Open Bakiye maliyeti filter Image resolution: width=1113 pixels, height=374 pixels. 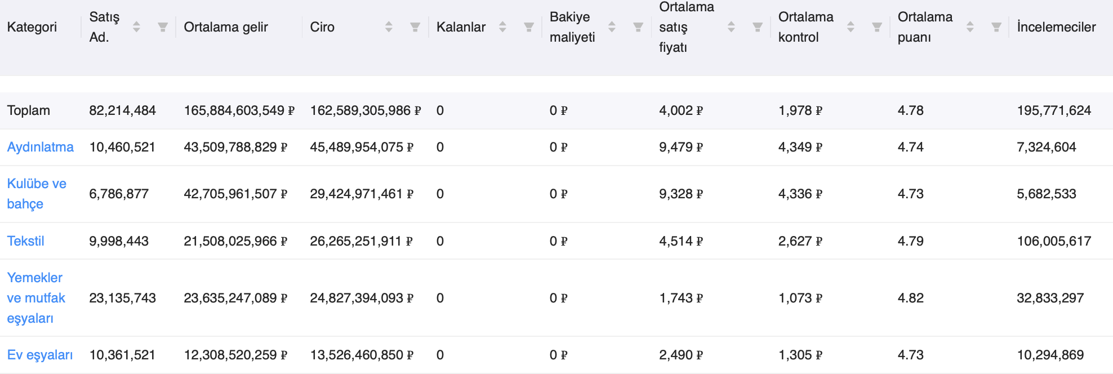[638, 27]
